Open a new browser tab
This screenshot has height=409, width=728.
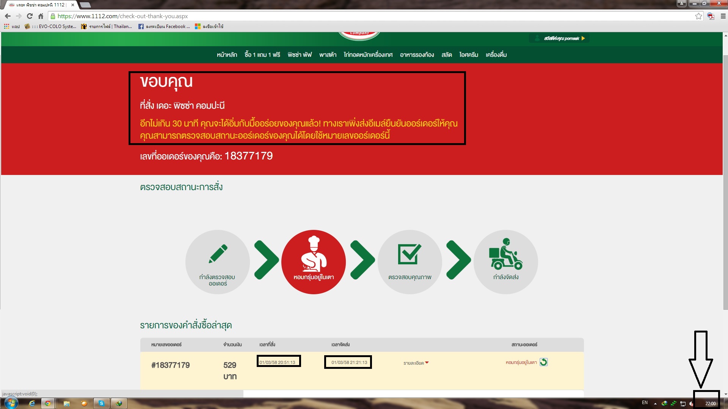click(x=85, y=5)
